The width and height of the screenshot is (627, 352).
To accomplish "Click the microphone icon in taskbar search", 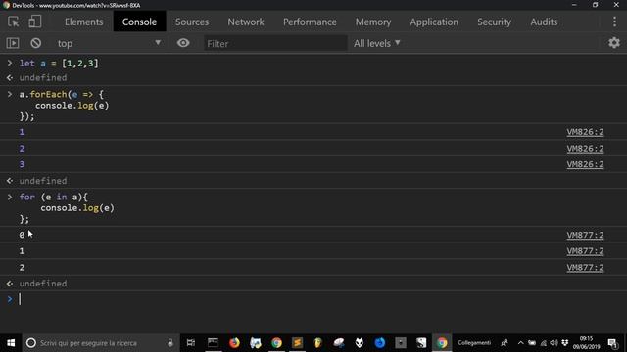I will pos(170,343).
